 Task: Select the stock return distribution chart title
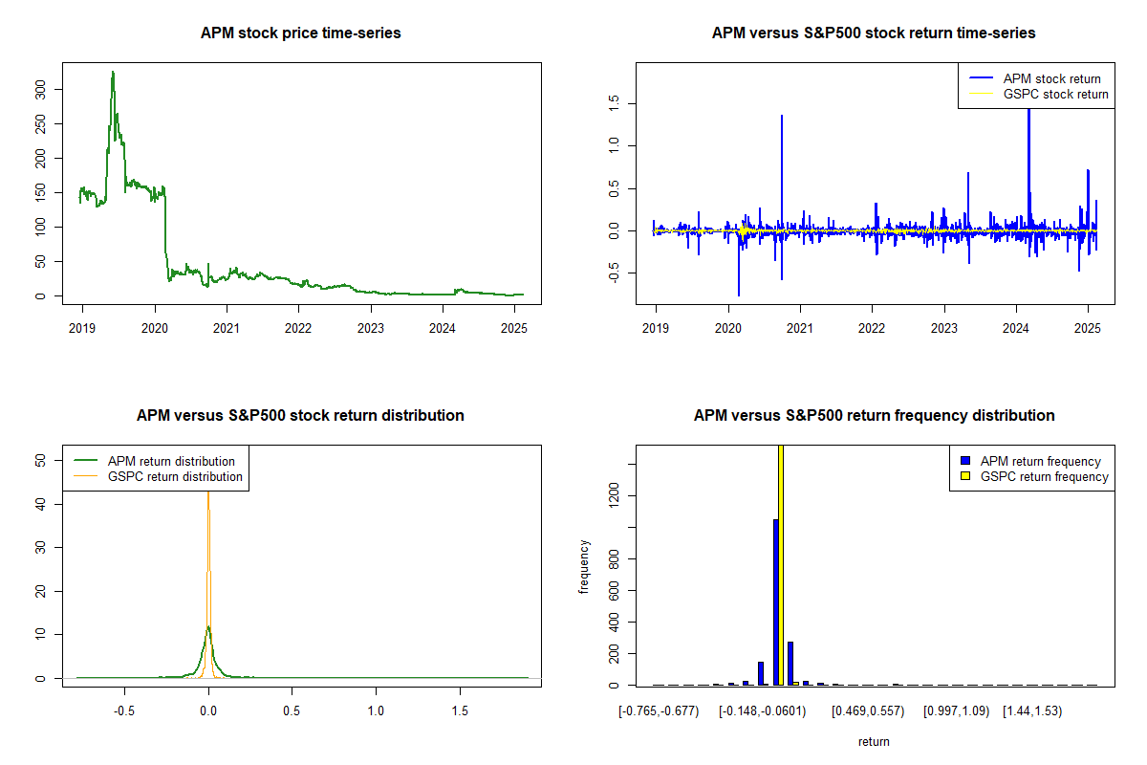coord(300,416)
